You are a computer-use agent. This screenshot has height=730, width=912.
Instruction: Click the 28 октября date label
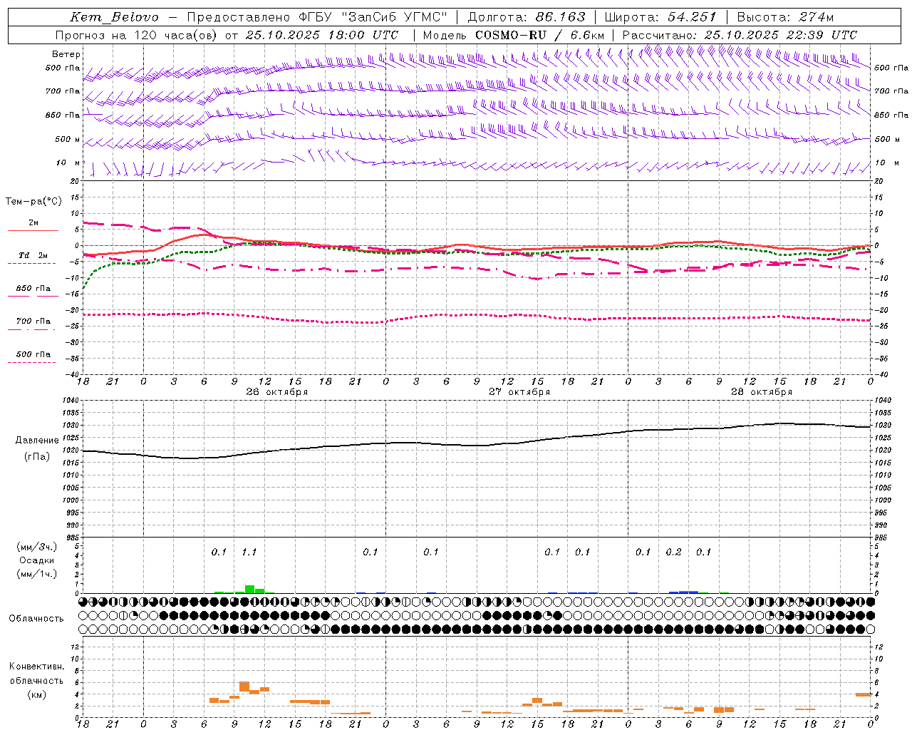click(x=762, y=392)
